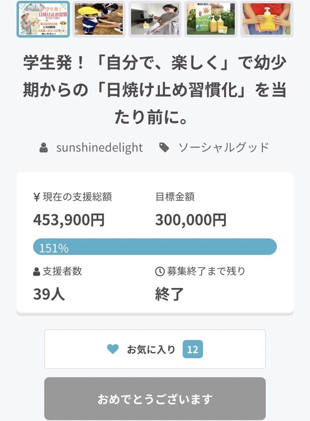Click the clock icon beside 募集終了まで残り

[160, 271]
